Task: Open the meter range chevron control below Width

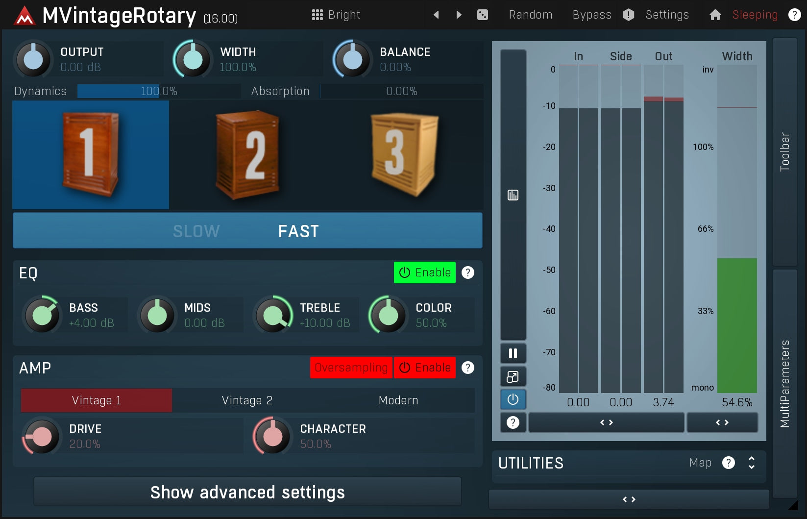Action: click(x=722, y=422)
